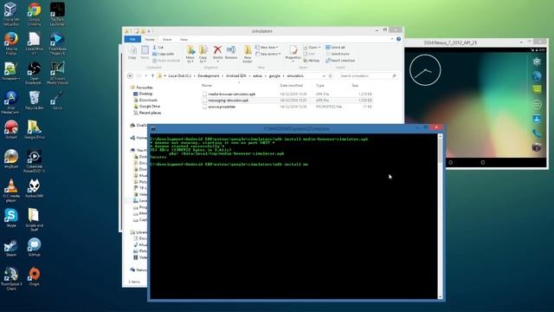The image size is (554, 312).
Task: Open Camera app in Android emulator
Action: (537, 147)
